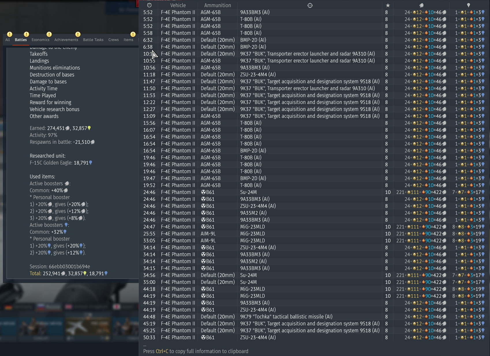Click 'Destruction of bases' entry

52,75
